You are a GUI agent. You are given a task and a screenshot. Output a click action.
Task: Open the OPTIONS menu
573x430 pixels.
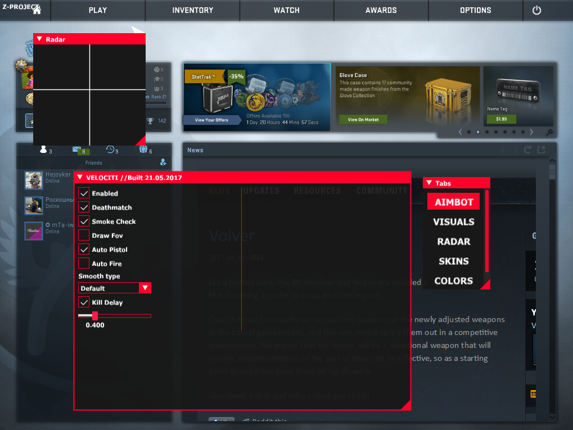click(x=475, y=10)
